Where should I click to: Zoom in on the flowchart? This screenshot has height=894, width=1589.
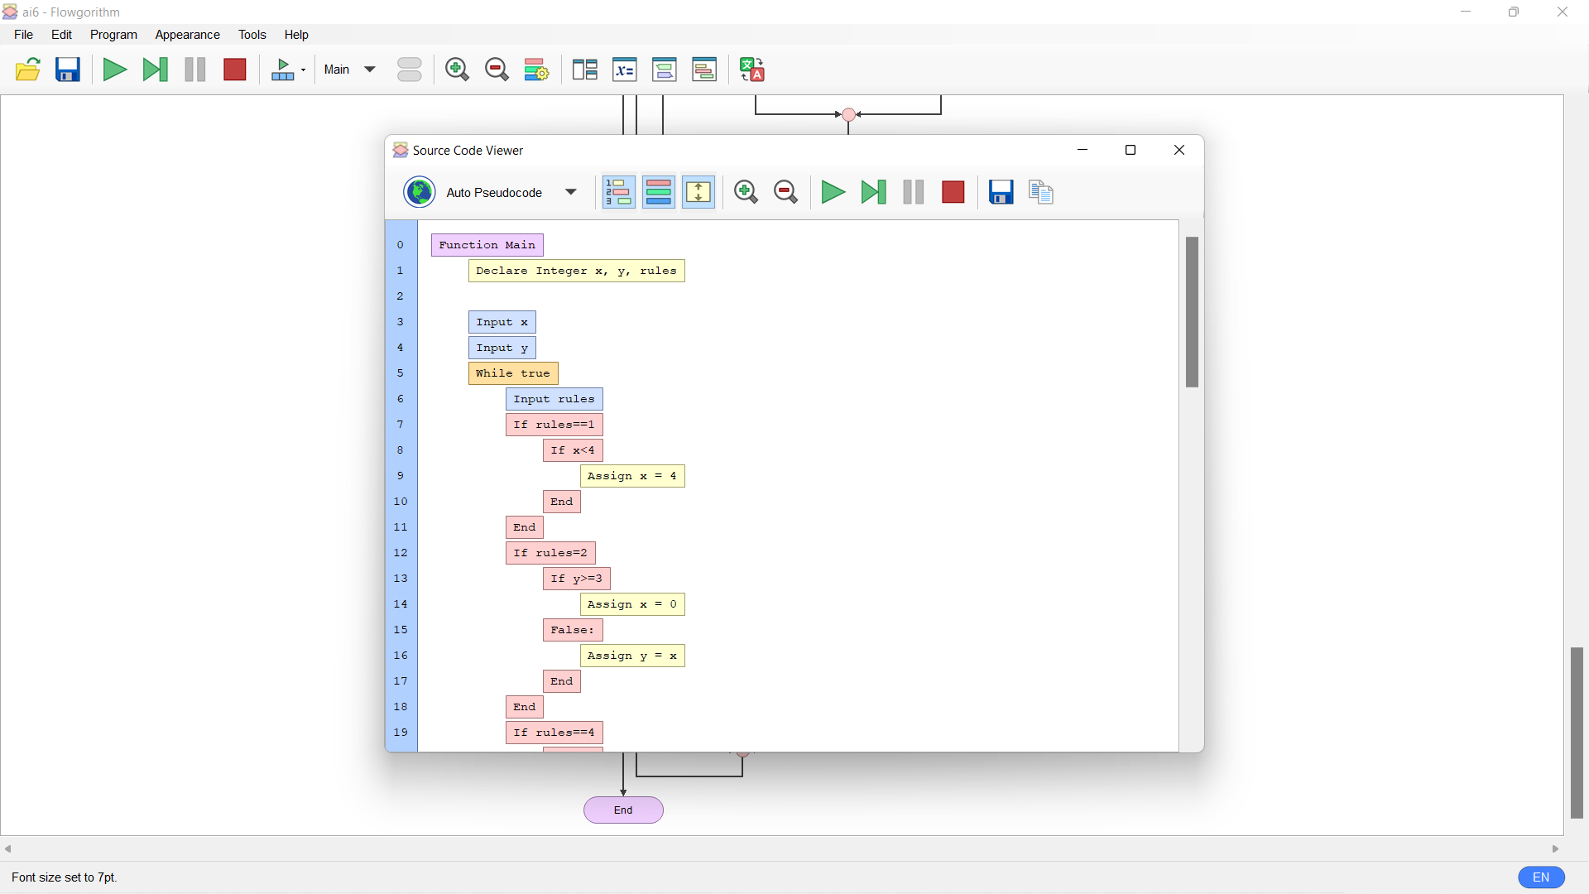457,70
